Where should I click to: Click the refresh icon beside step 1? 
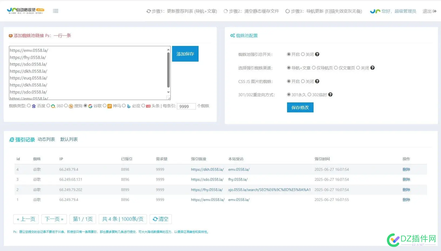149,11
